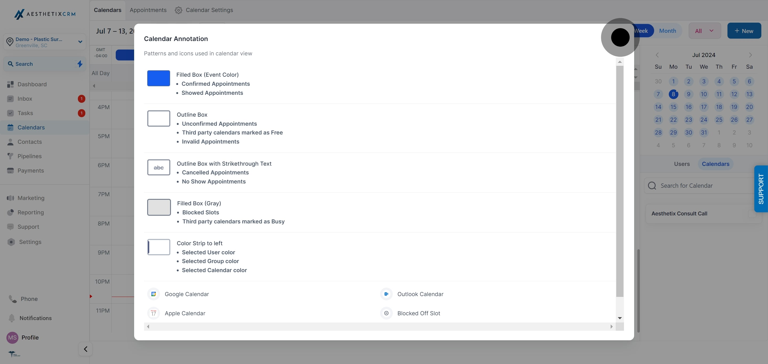Open the SUPPORT side button

tap(761, 189)
